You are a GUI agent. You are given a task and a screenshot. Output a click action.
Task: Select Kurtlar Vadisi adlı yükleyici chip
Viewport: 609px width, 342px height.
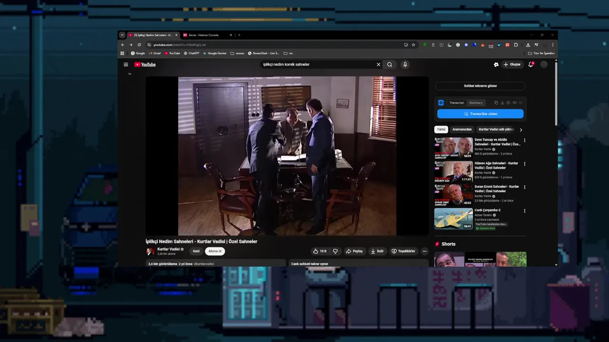(496, 129)
